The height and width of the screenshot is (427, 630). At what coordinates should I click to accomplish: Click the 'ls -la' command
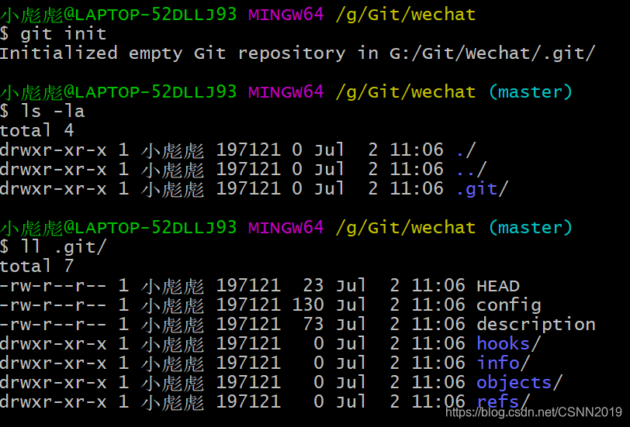[53, 111]
